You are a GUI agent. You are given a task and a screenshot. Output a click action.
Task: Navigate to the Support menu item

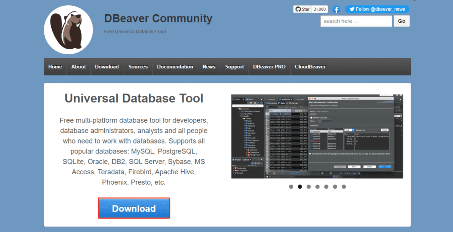click(234, 67)
